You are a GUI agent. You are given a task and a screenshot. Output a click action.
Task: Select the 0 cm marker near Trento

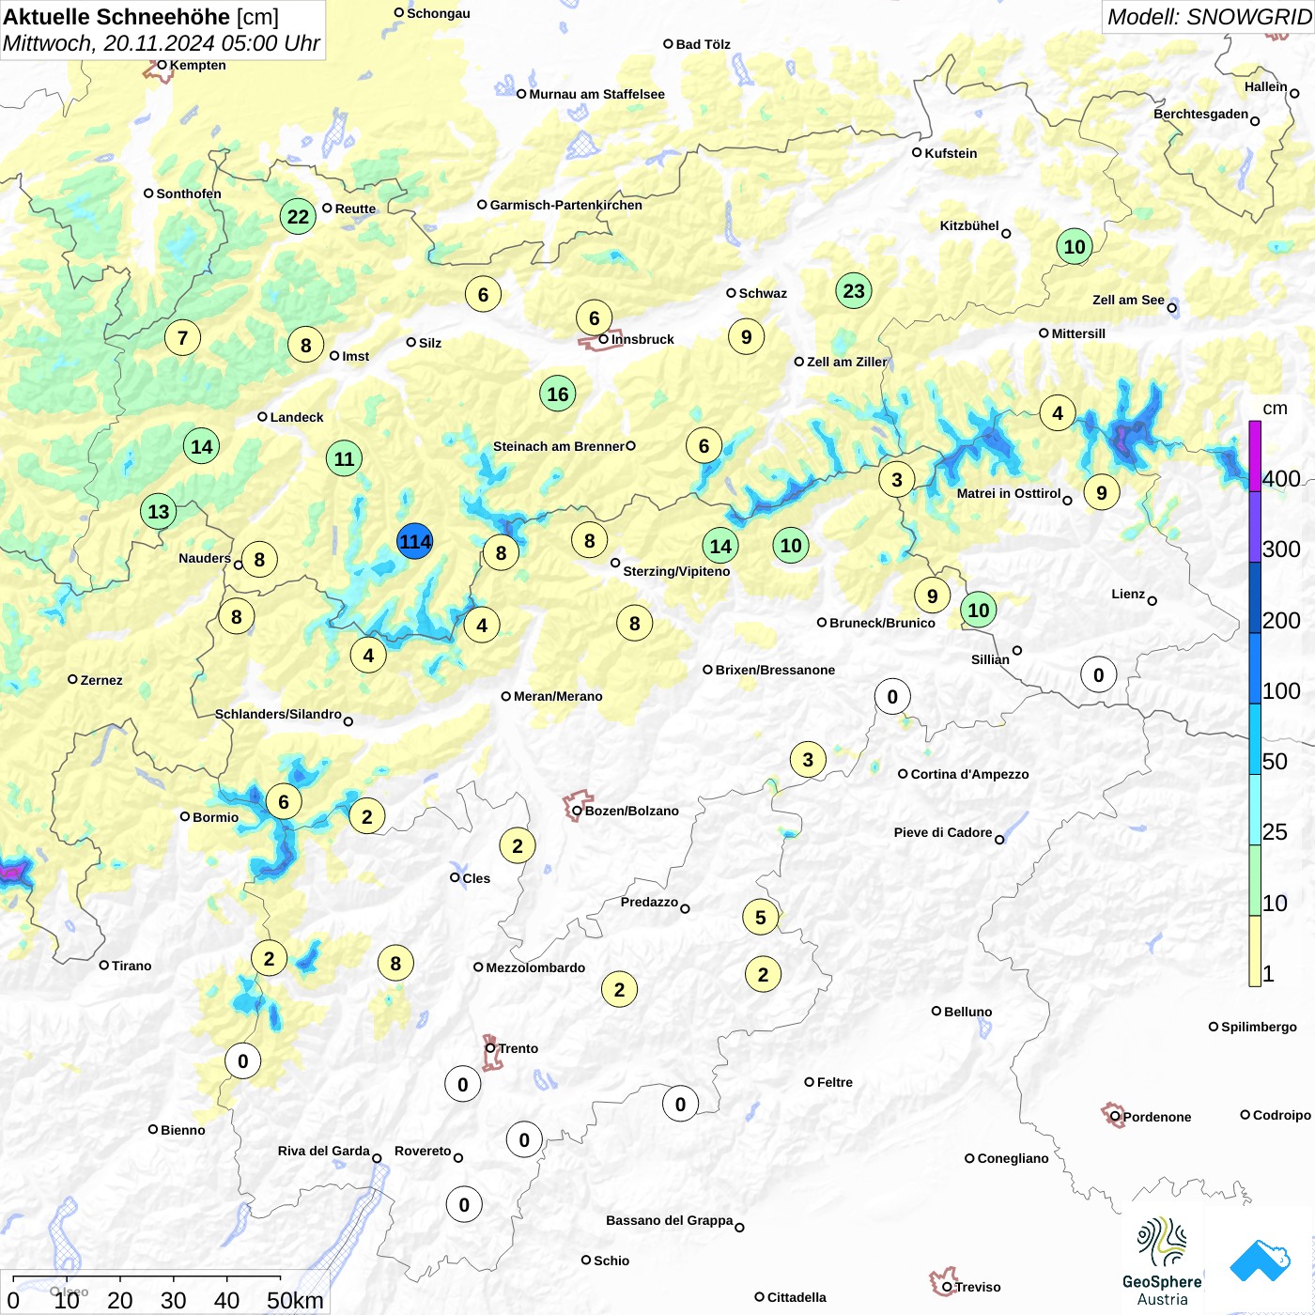click(x=462, y=1084)
